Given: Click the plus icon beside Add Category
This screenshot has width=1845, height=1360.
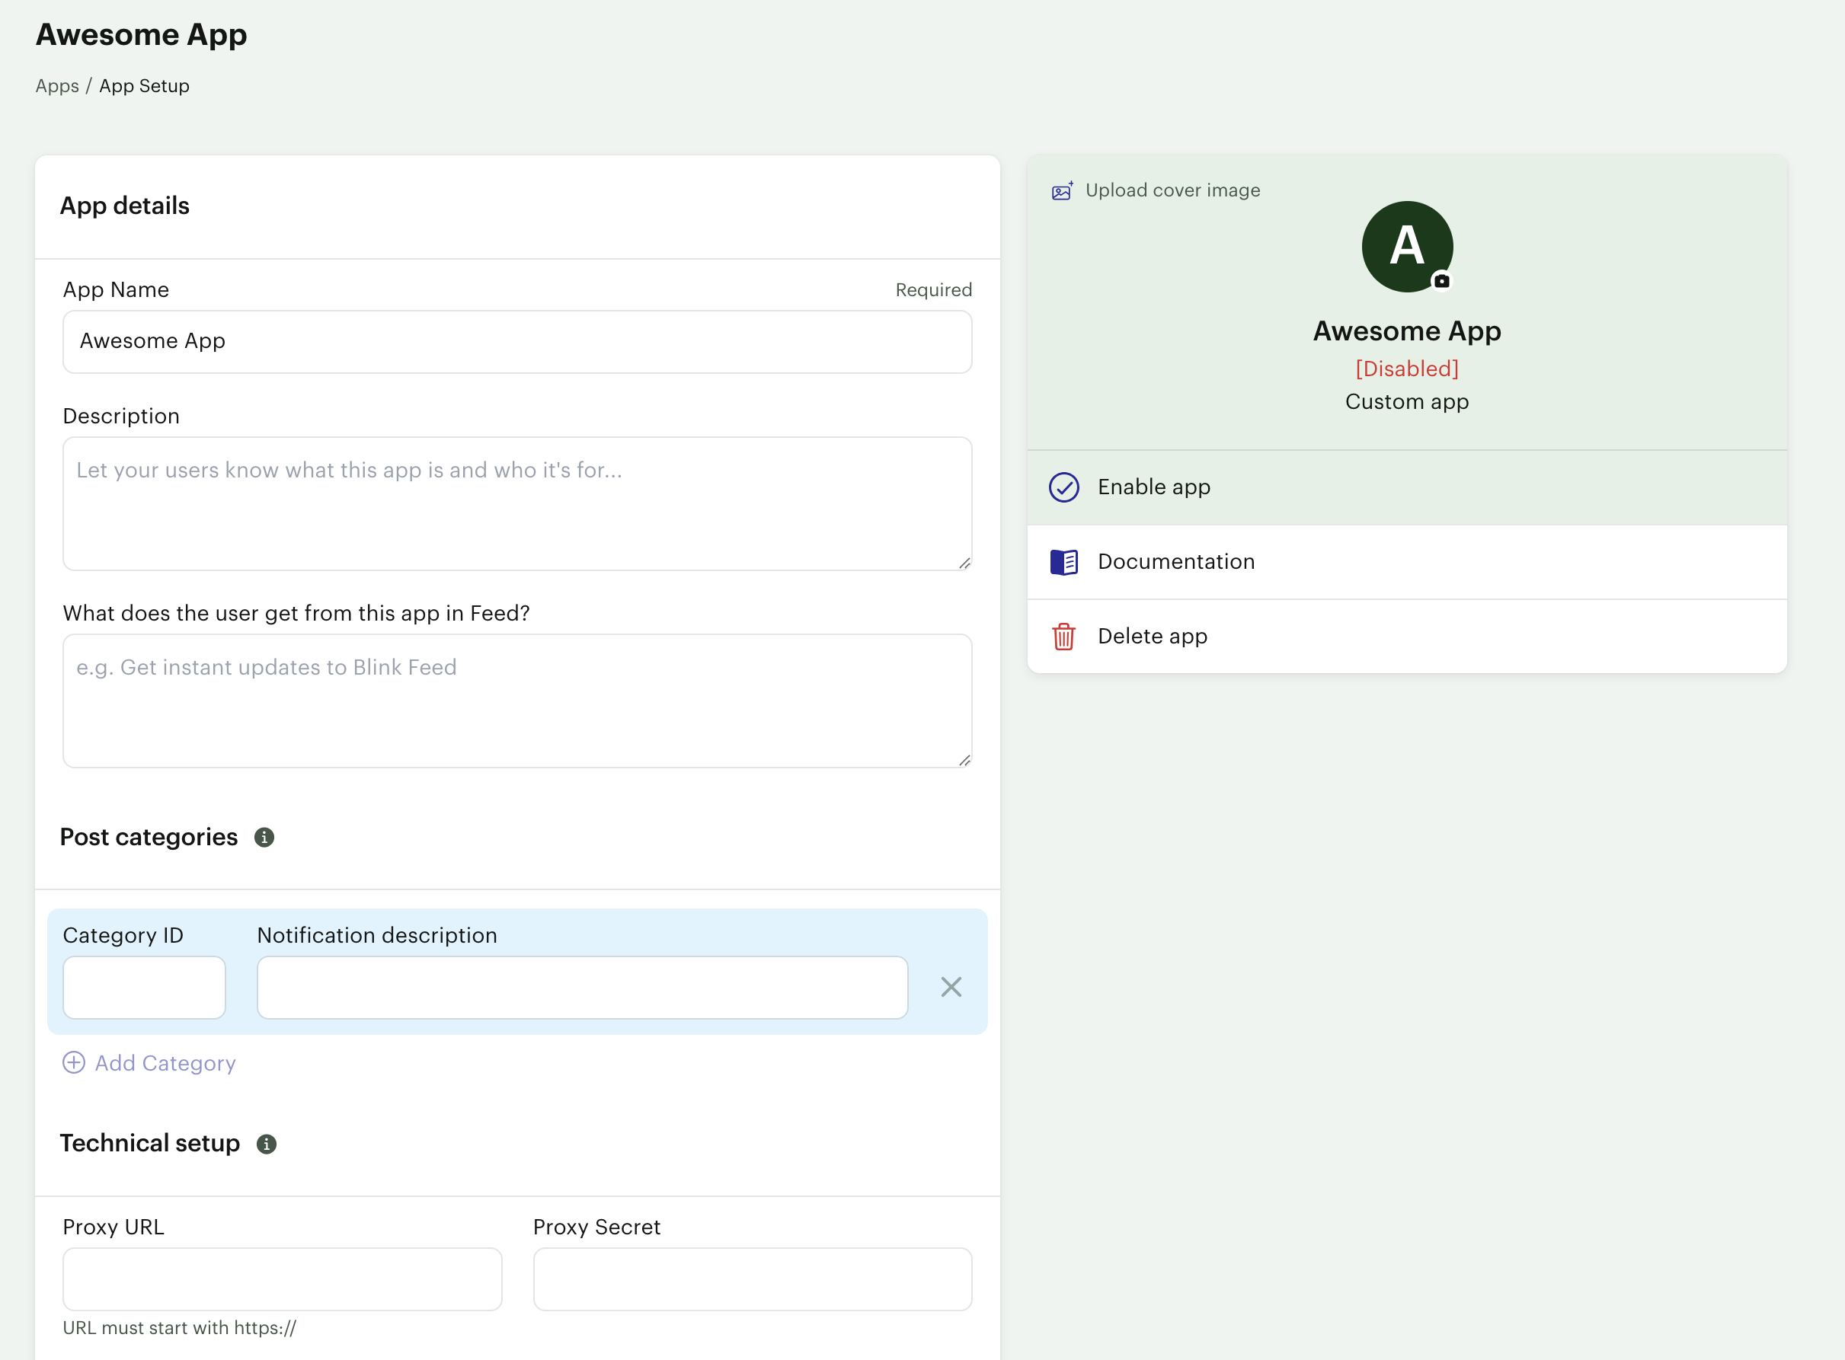Looking at the screenshot, I should pyautogui.click(x=74, y=1063).
